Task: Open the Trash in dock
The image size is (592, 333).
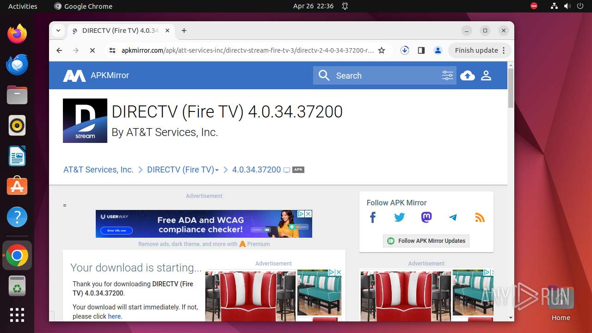Action: click(x=17, y=286)
